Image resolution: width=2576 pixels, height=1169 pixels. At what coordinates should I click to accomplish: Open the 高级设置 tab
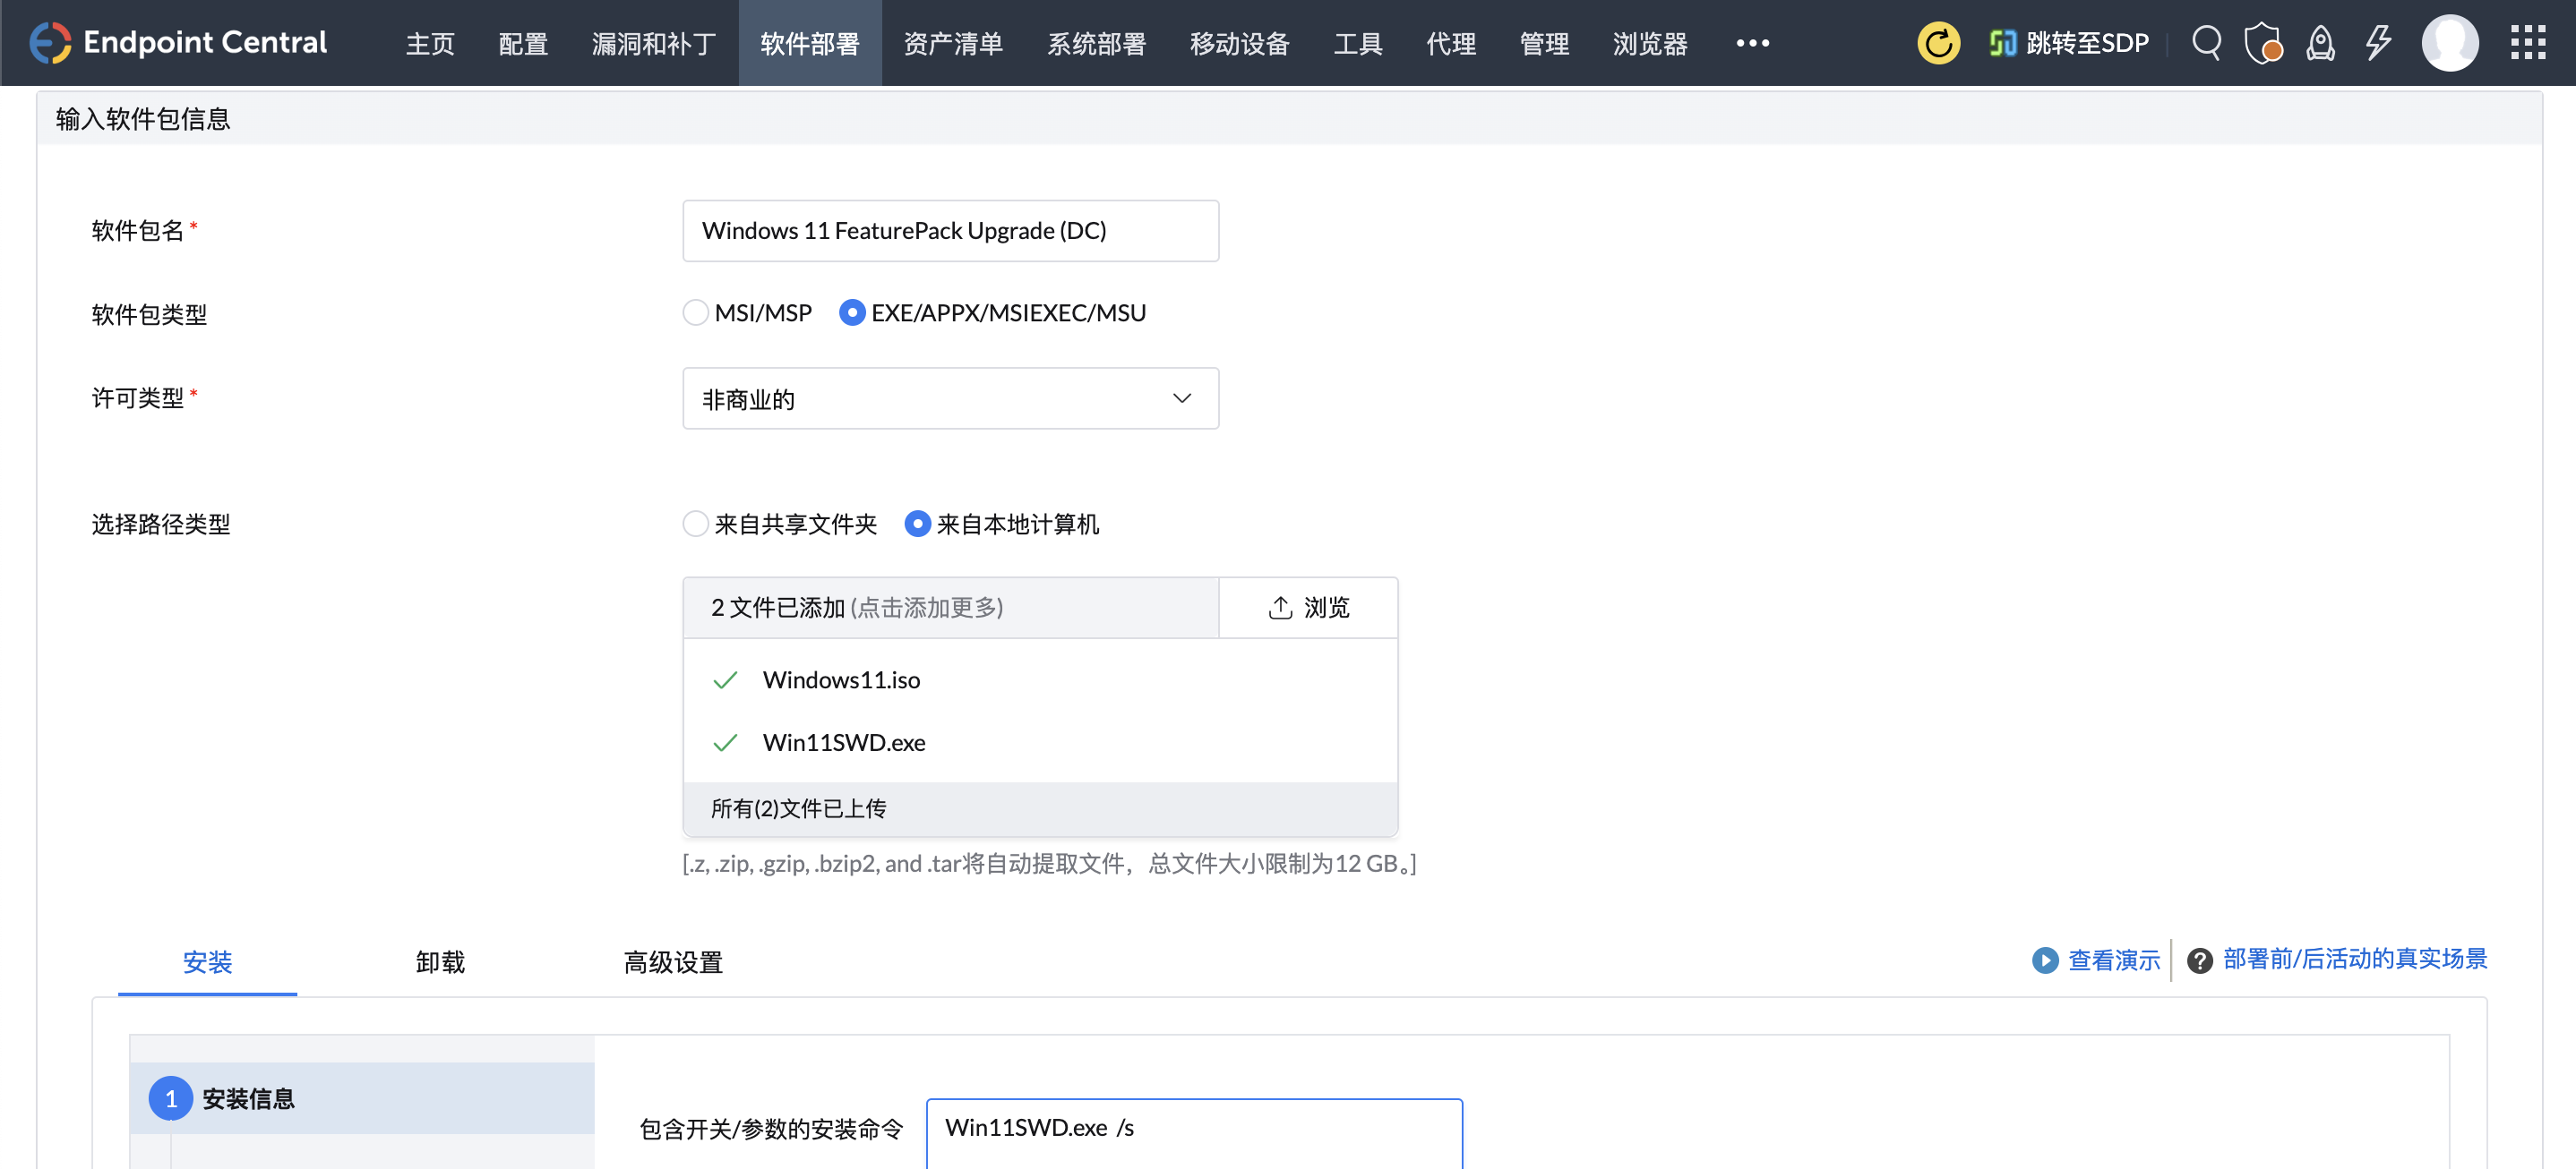pos(673,961)
